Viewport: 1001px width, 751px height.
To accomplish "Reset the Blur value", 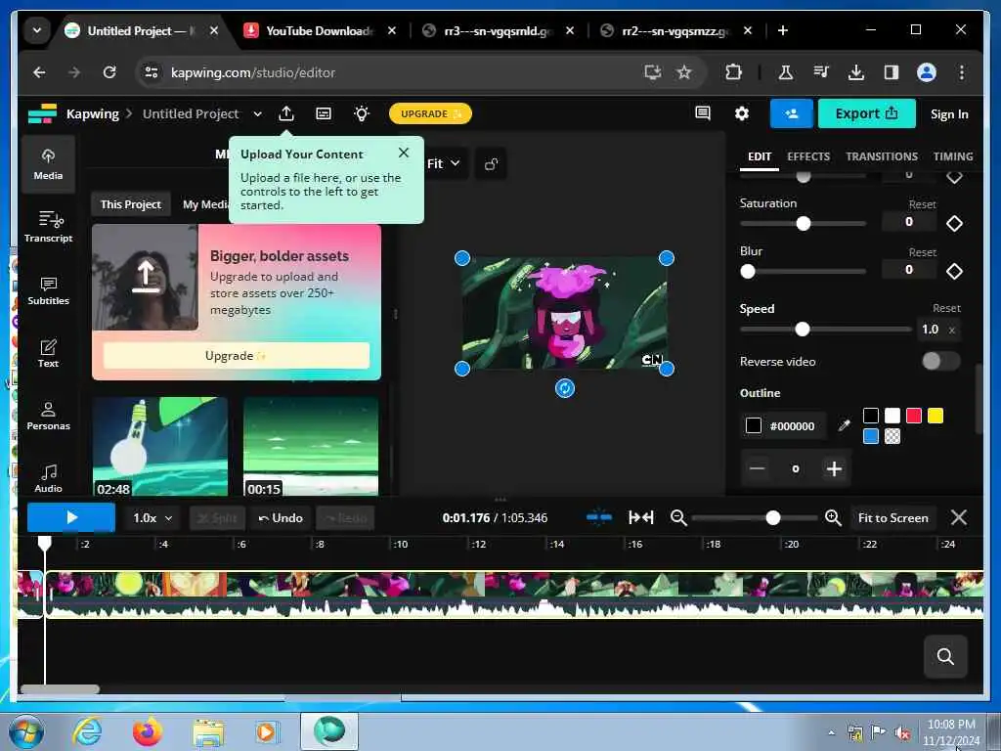I will click(922, 252).
